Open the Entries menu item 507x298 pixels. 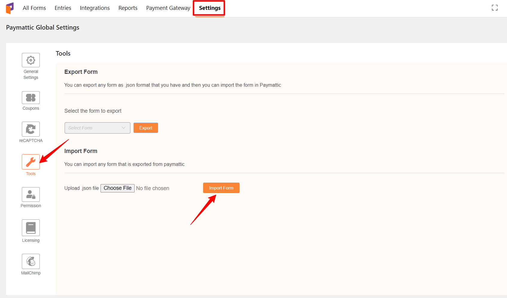pyautogui.click(x=63, y=8)
